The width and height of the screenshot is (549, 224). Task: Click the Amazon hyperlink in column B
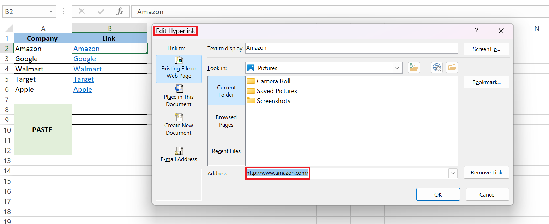pos(87,49)
